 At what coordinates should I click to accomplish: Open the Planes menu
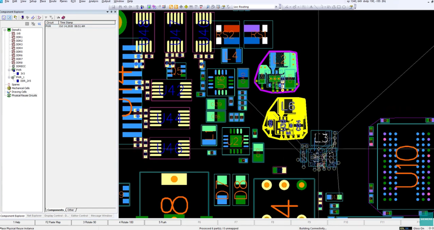point(63,1)
